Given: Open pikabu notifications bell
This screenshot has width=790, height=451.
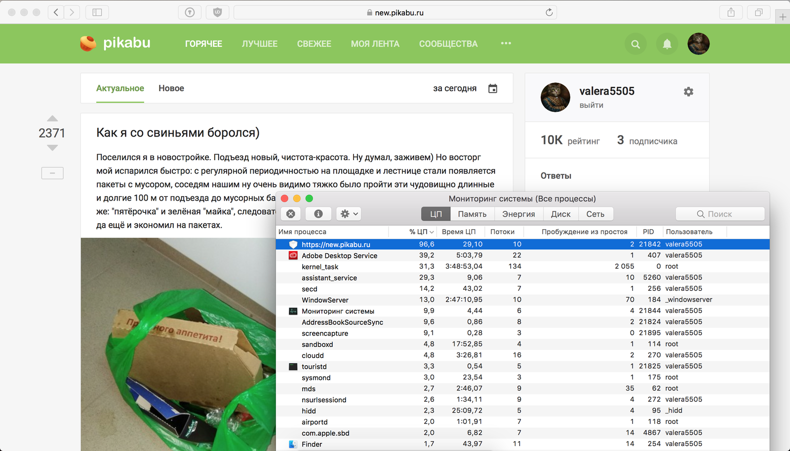Looking at the screenshot, I should click(x=667, y=44).
